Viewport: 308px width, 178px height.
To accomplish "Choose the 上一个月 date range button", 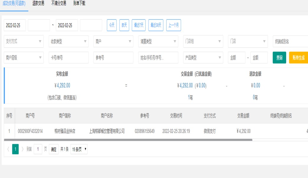I will tap(173, 25).
